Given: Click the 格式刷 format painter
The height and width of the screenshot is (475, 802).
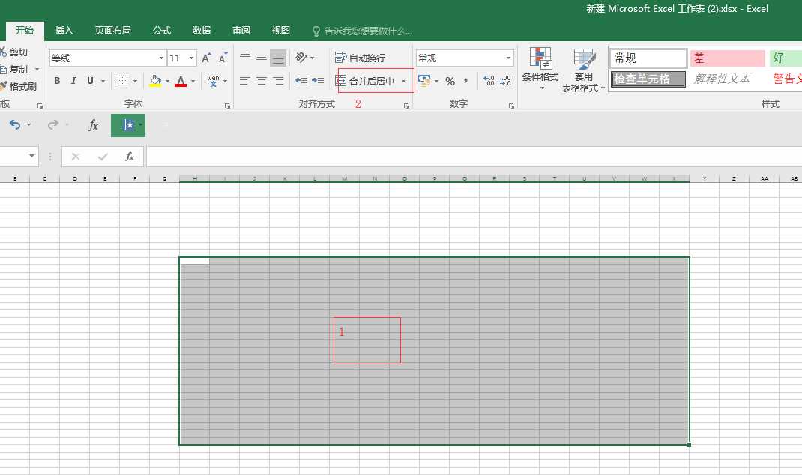Looking at the screenshot, I should (19, 86).
